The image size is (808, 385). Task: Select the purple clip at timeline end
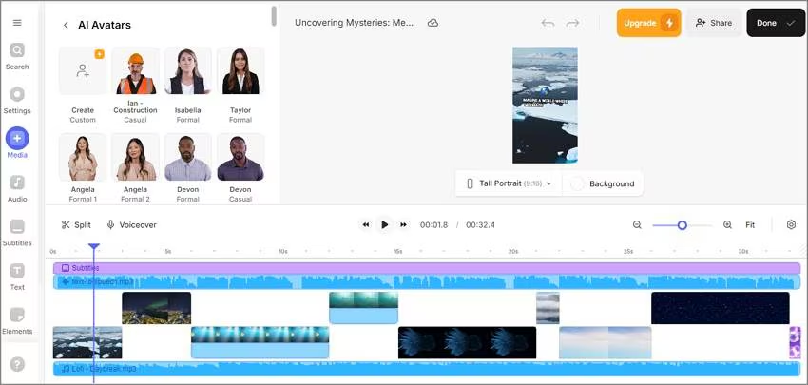[795, 342]
